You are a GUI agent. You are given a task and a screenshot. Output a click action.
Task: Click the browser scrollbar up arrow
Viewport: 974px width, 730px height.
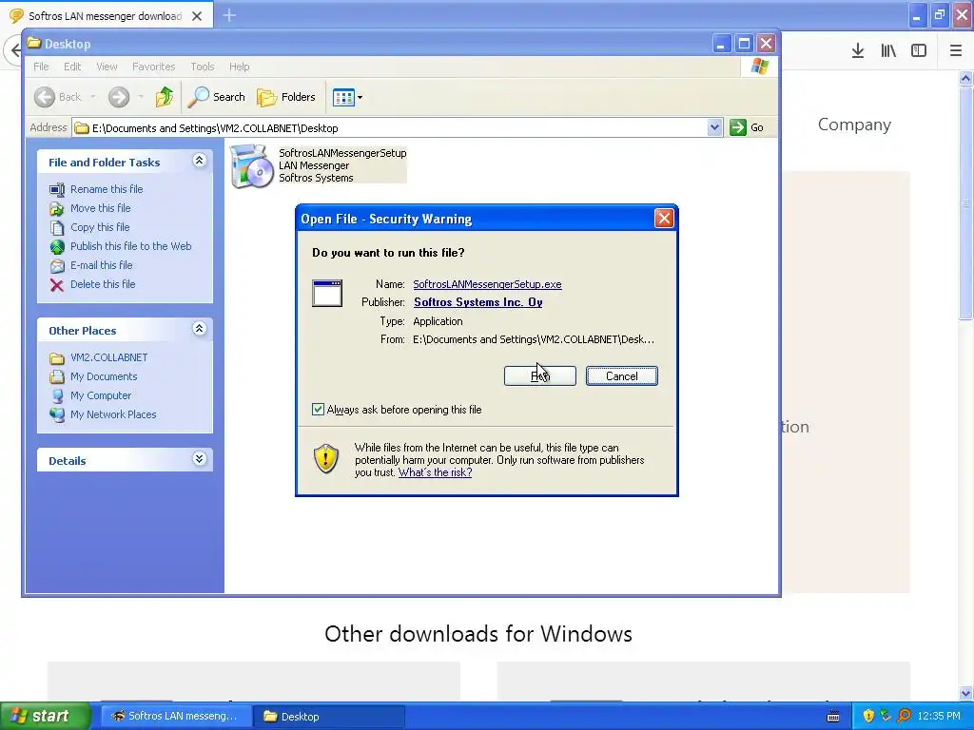click(966, 78)
